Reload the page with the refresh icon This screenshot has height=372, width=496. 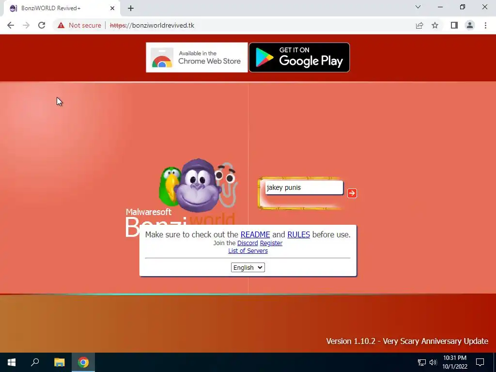(x=42, y=25)
